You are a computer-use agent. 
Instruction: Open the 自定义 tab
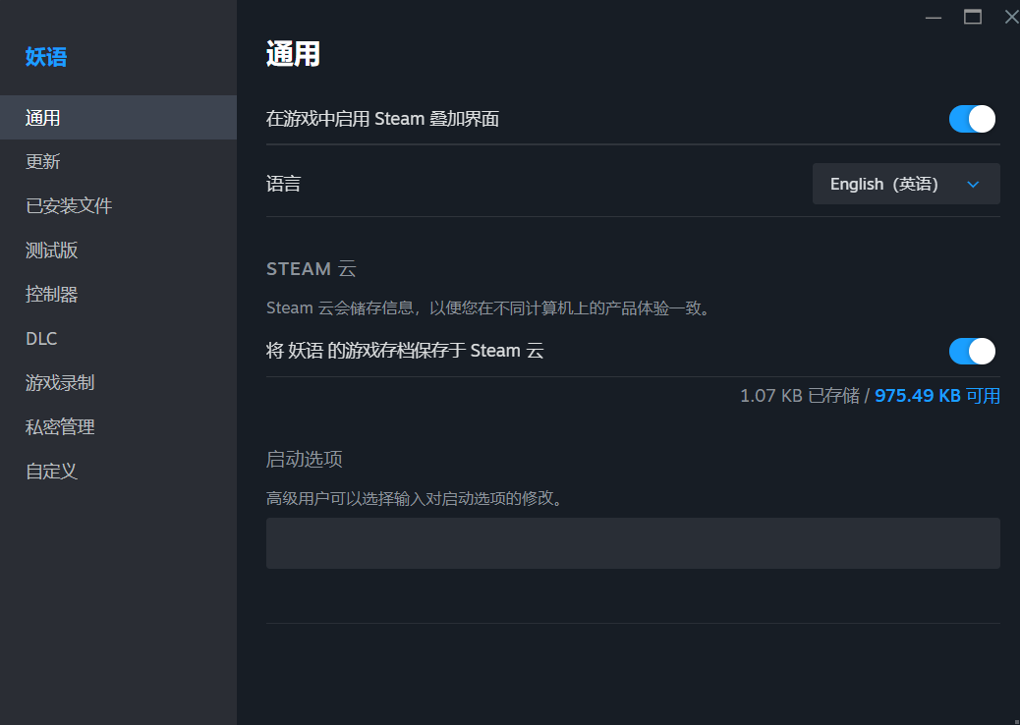click(118, 471)
